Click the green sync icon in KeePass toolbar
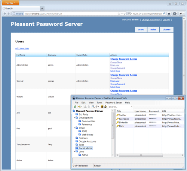This screenshot has height=171, width=187. pos(75,106)
